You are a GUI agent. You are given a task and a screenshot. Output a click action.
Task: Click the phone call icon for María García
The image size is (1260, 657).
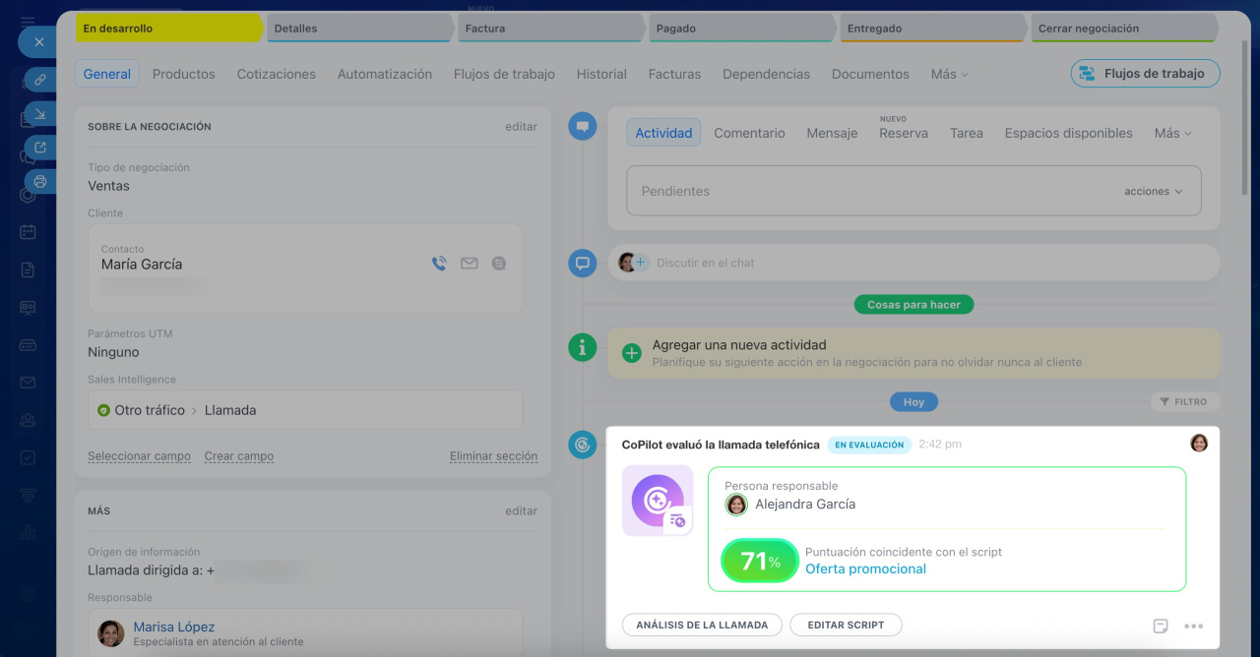pyautogui.click(x=439, y=264)
